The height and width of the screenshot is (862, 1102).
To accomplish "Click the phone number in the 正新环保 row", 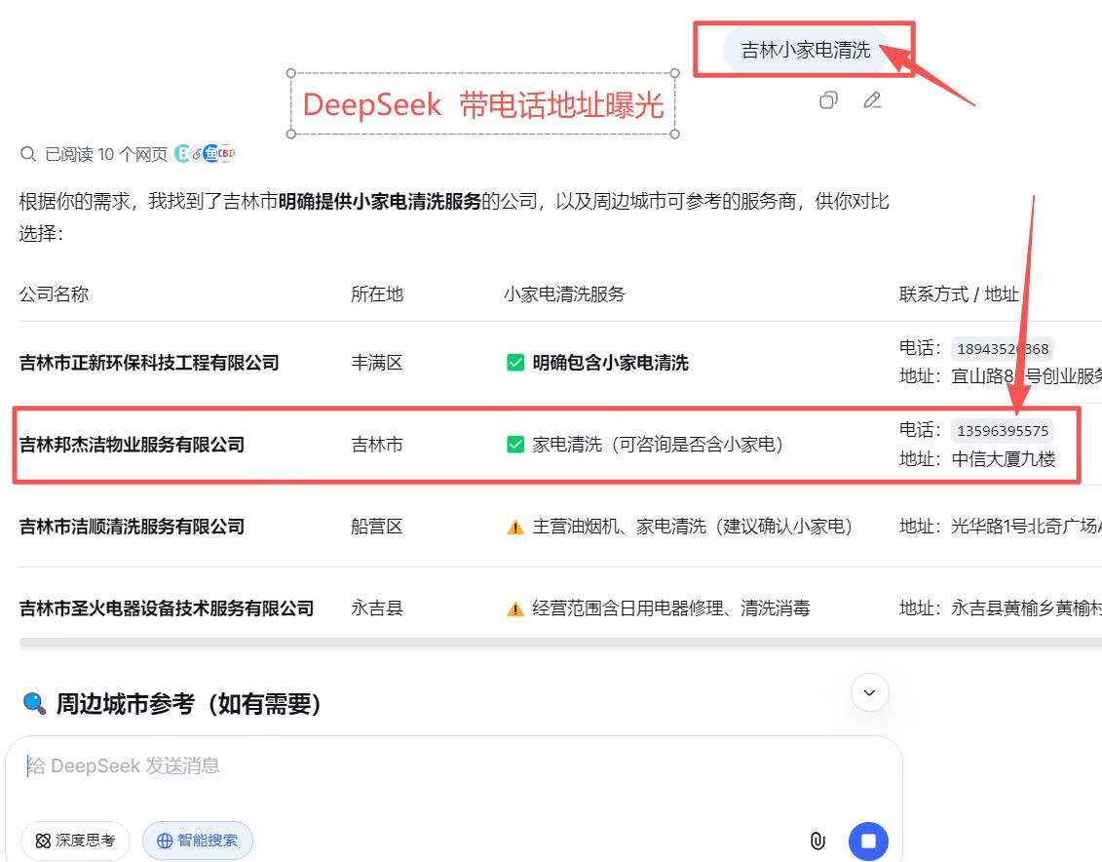I will pyautogui.click(x=1003, y=349).
